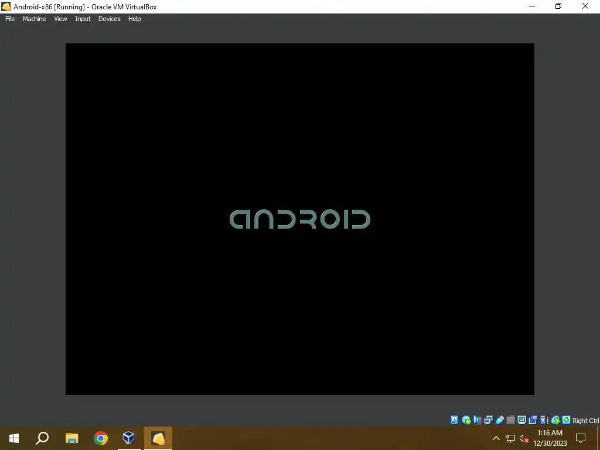Viewport: 600px width, 450px height.
Task: Click the Android boot screen inside the VM
Action: pyautogui.click(x=299, y=219)
